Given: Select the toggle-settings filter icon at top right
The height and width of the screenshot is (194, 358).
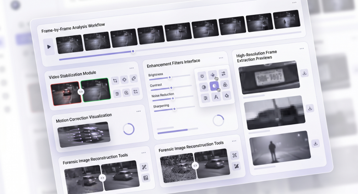Looking at the screenshot, I should [x=223, y=74].
